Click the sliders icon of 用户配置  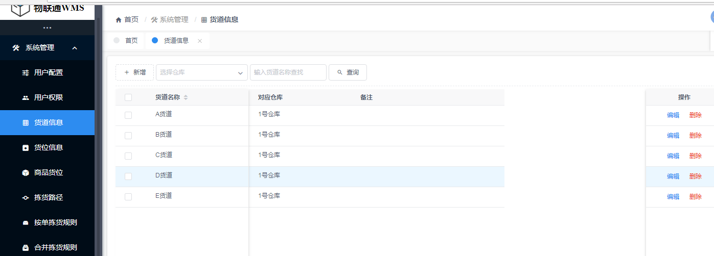(x=26, y=73)
